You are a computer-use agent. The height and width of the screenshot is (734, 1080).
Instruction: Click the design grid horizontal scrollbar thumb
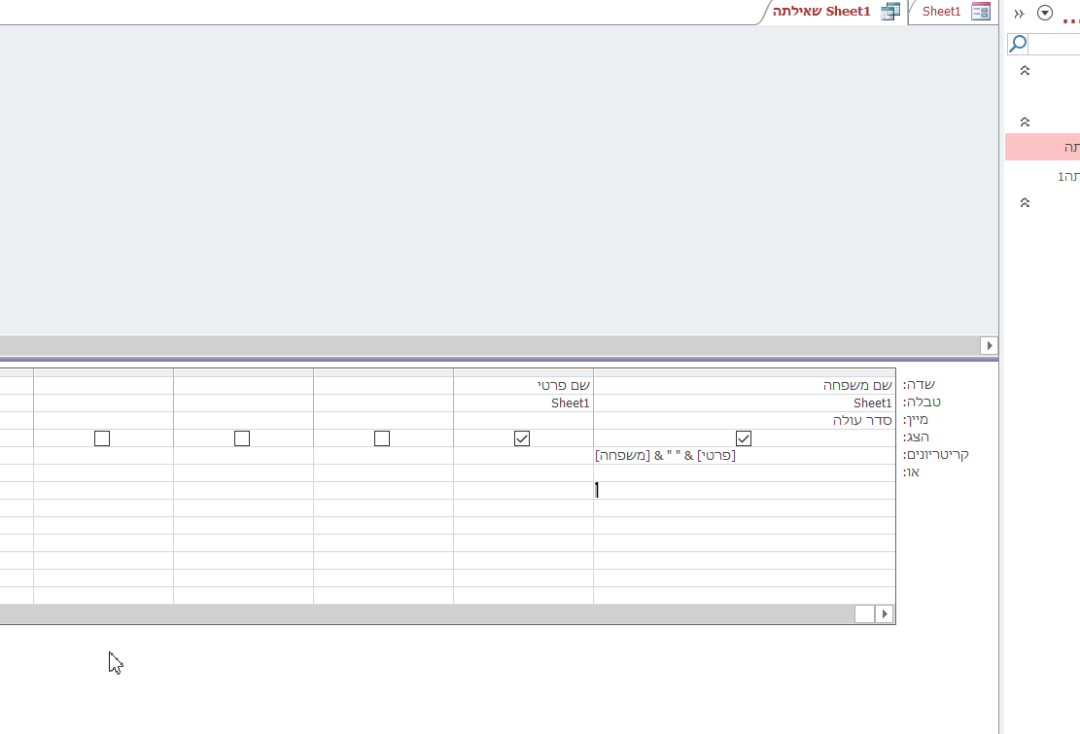(864, 614)
